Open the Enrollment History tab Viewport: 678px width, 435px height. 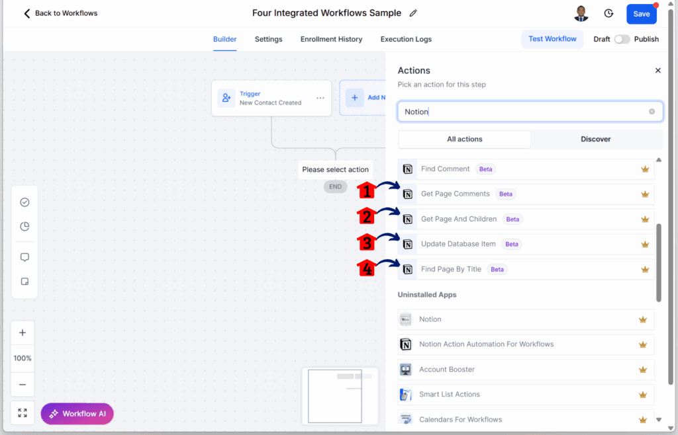coord(331,39)
